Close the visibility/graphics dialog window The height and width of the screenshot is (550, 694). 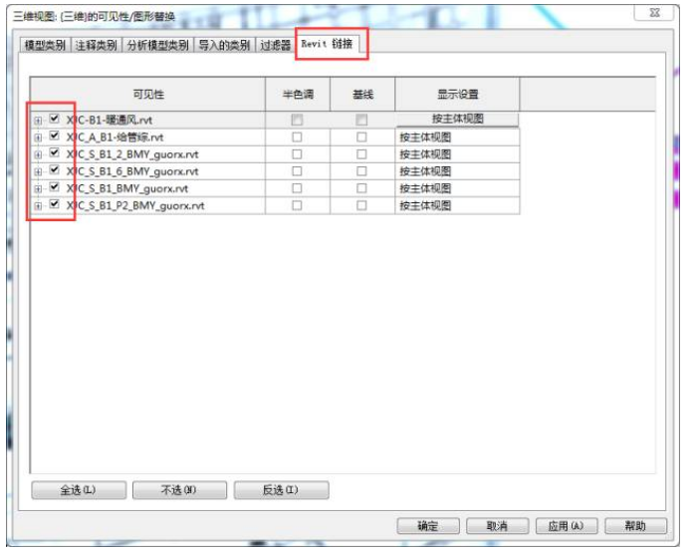(x=652, y=13)
